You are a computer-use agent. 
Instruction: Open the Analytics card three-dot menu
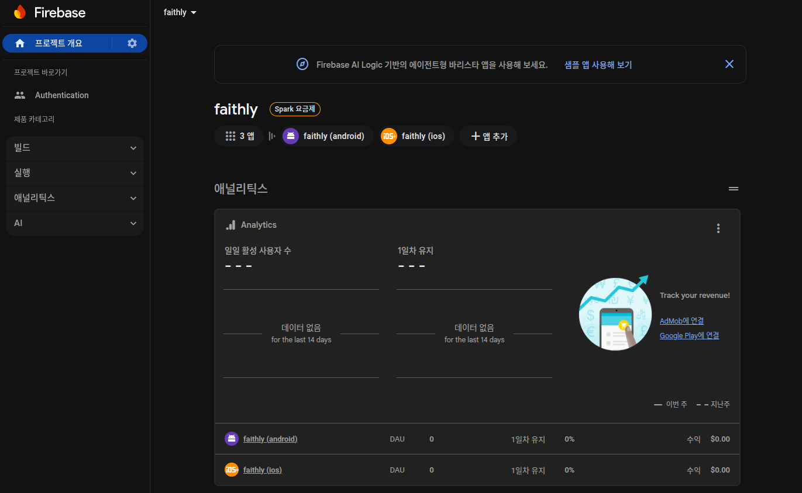tap(718, 228)
